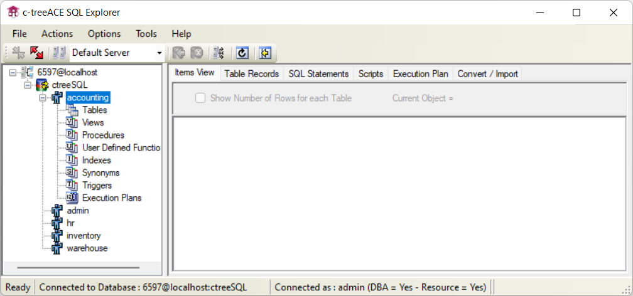Click the 6597@localhost server icon
Screen dimensions: 633x296
point(27,73)
